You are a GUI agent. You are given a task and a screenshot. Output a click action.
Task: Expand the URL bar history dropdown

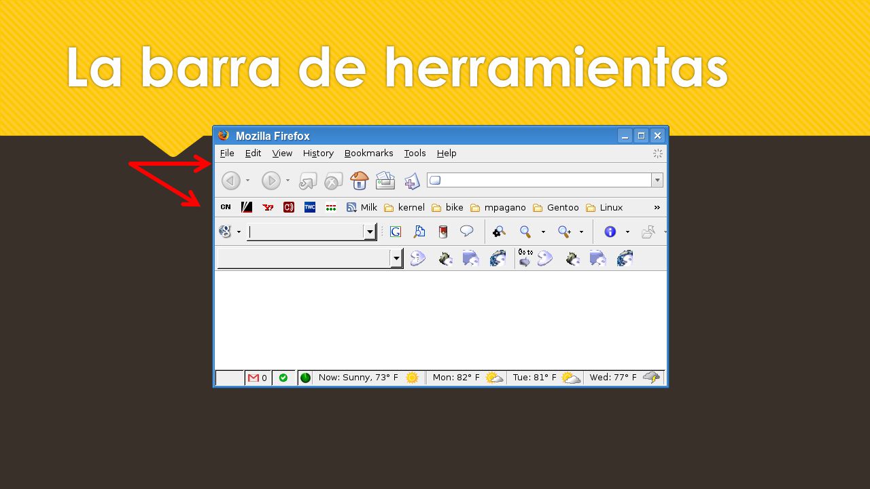click(657, 180)
